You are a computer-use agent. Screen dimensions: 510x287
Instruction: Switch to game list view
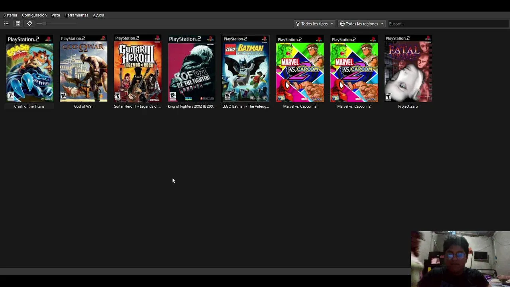tap(6, 24)
